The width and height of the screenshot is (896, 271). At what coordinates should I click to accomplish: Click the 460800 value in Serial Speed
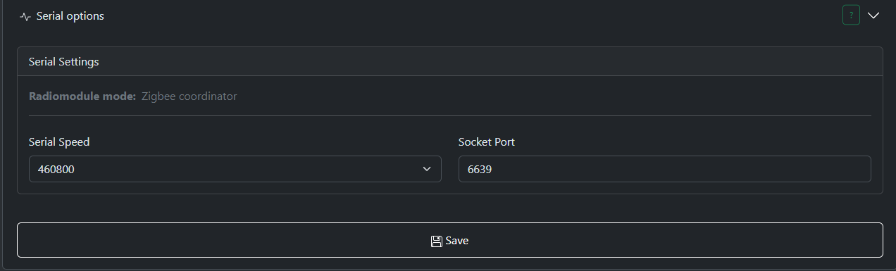(56, 169)
